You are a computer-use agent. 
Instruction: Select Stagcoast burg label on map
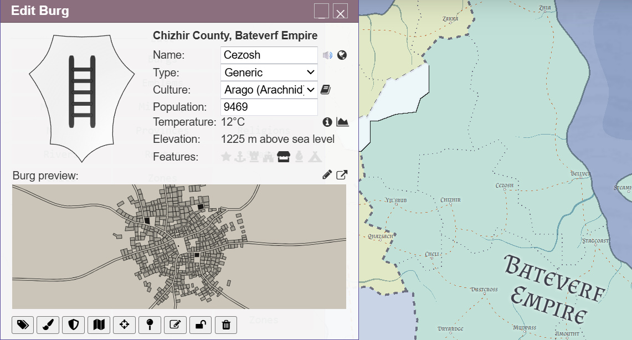click(595, 240)
